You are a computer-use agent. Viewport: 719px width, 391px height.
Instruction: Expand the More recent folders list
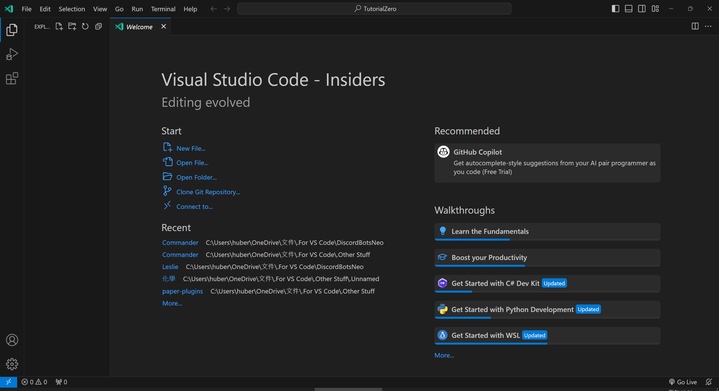[x=172, y=303]
